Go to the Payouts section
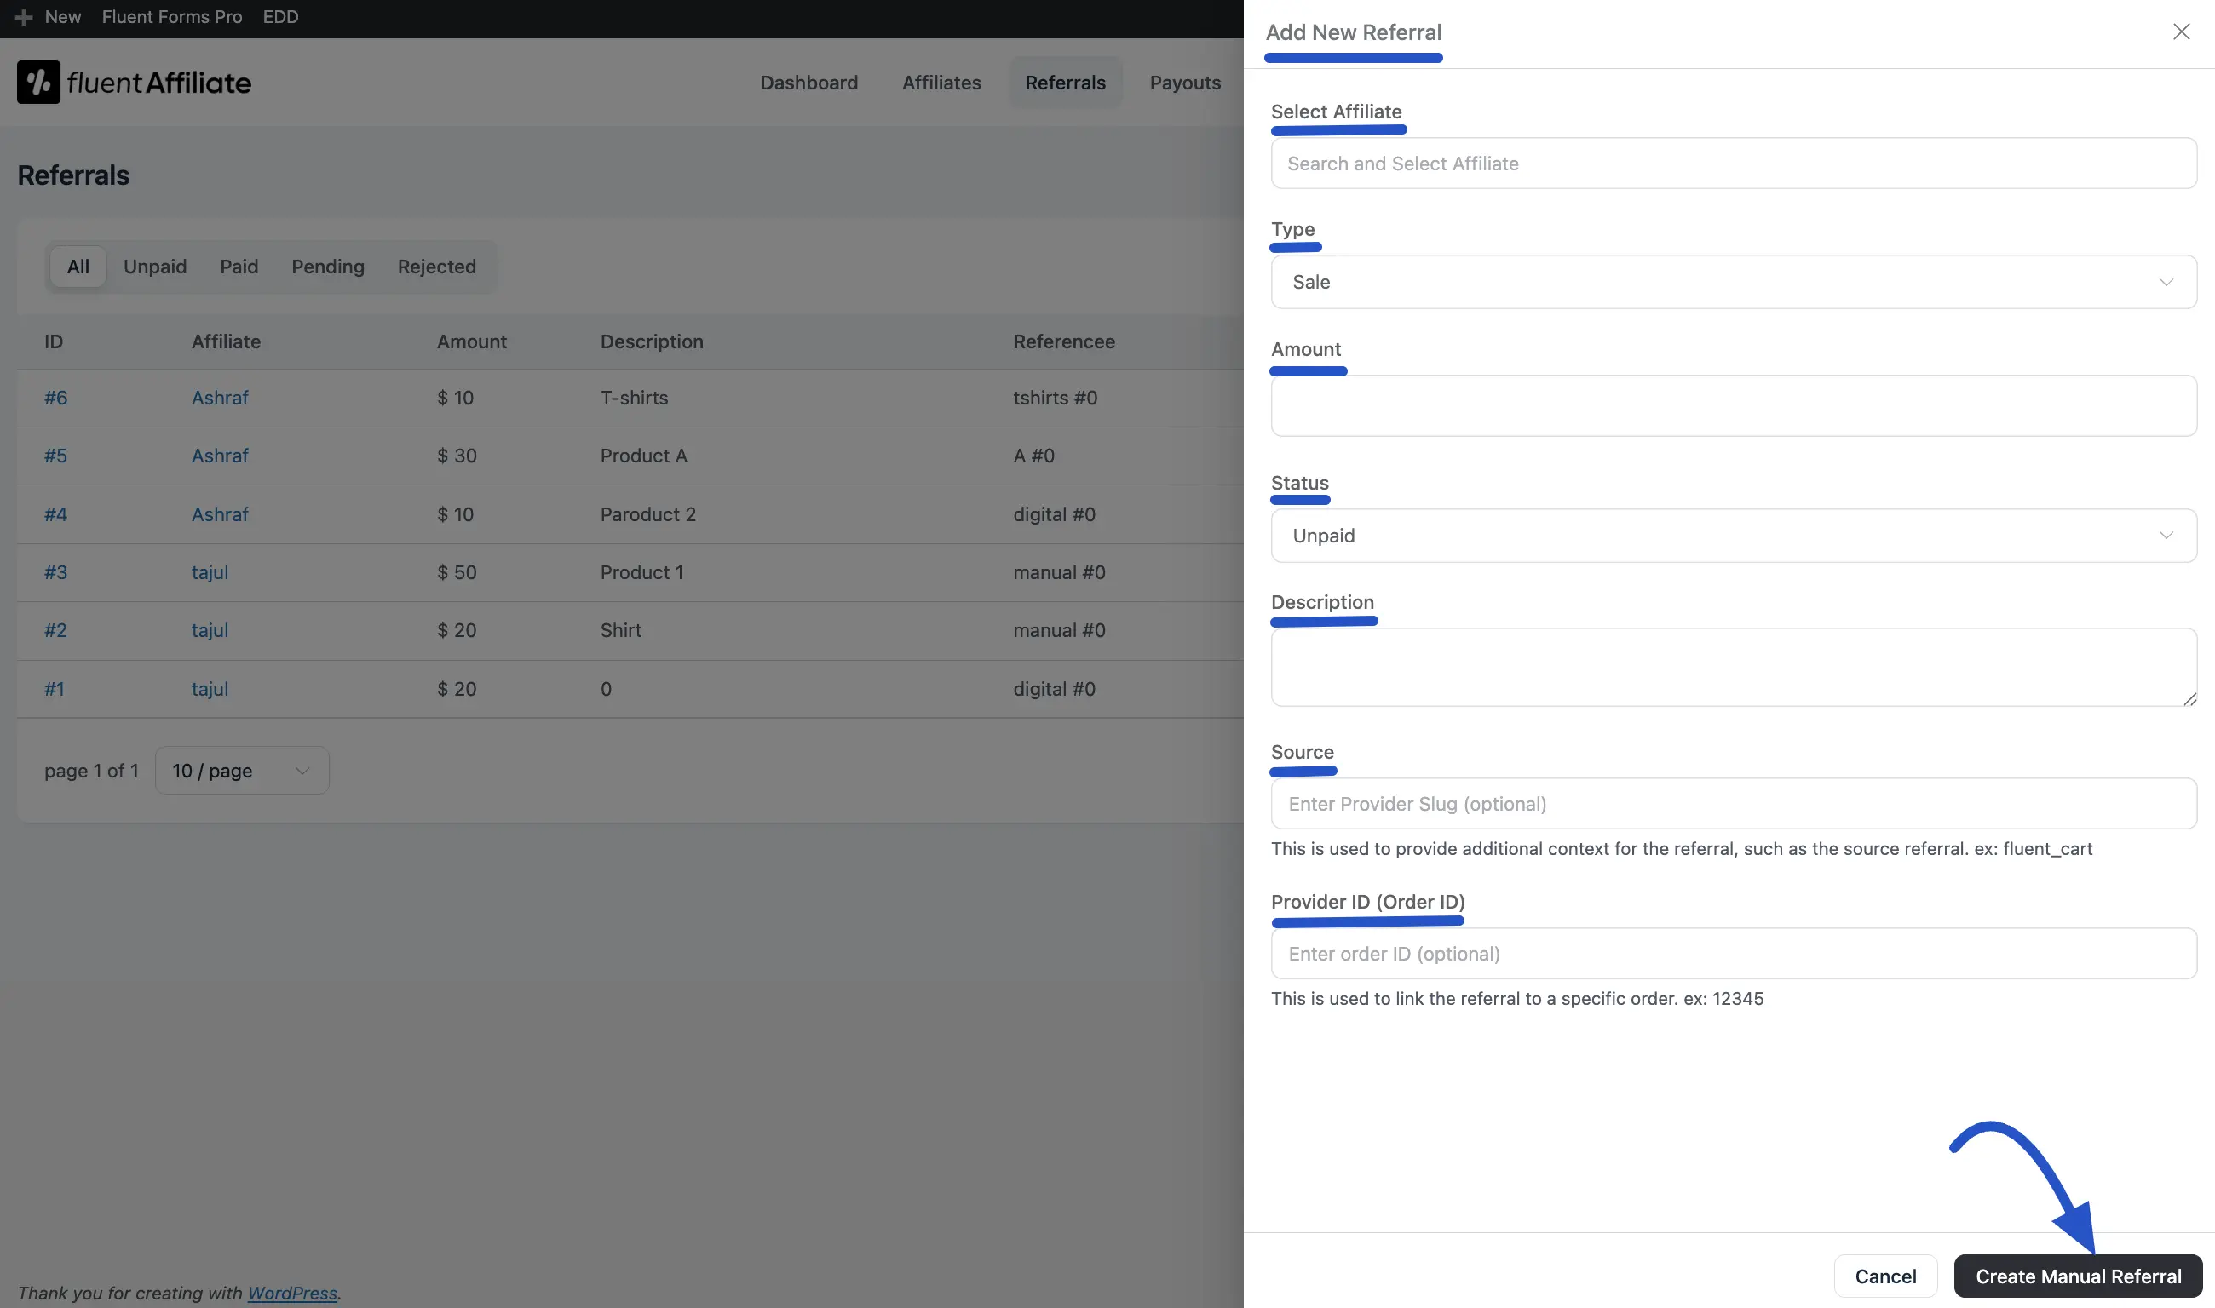 (x=1184, y=82)
